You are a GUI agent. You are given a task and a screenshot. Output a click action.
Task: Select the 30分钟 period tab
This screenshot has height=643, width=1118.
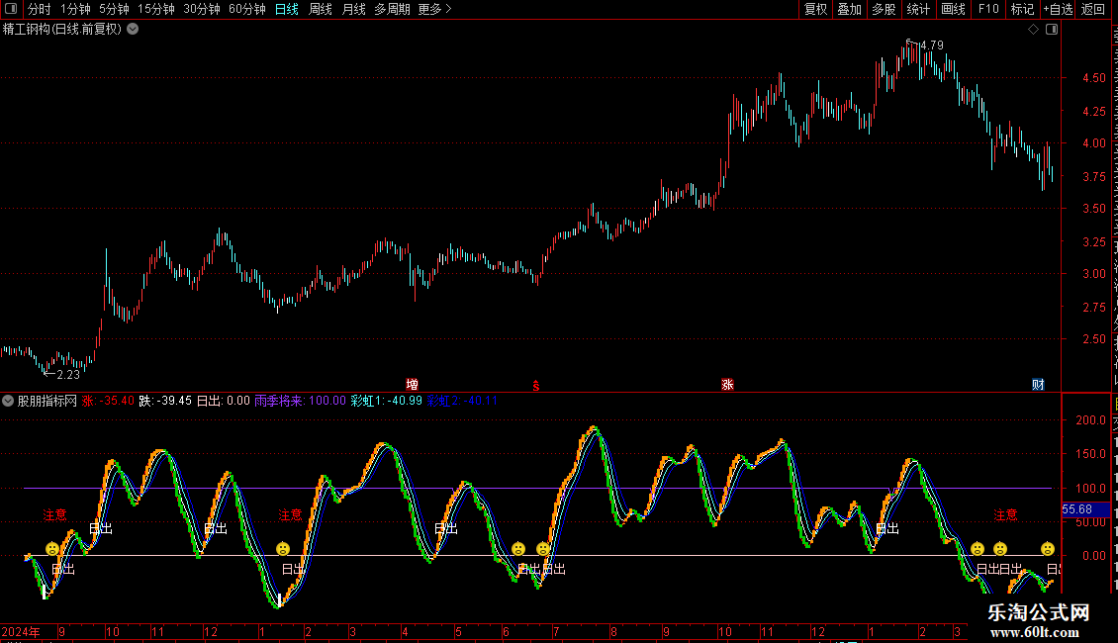202,9
